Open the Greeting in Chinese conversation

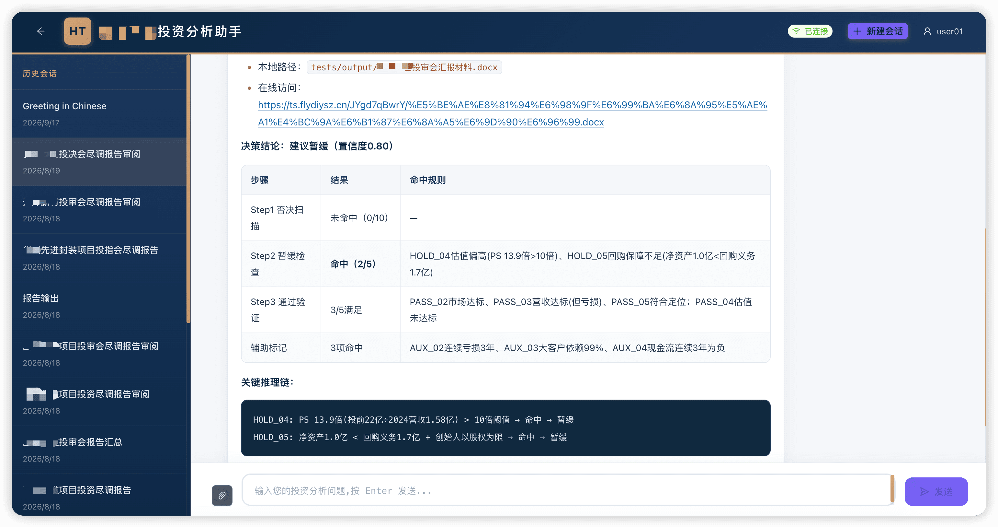click(99, 114)
